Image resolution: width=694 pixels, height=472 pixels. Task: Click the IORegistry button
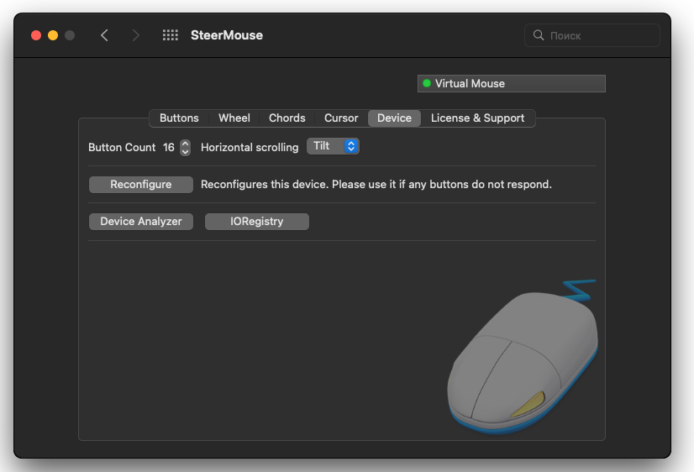(256, 222)
